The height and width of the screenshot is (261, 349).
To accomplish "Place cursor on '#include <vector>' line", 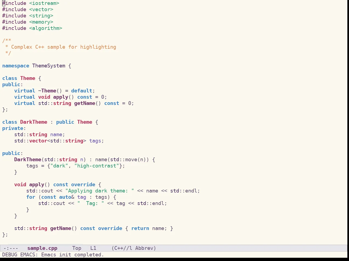I will point(28,10).
